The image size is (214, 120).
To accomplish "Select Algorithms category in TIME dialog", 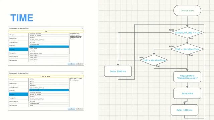I will pyautogui.click(x=18, y=39).
